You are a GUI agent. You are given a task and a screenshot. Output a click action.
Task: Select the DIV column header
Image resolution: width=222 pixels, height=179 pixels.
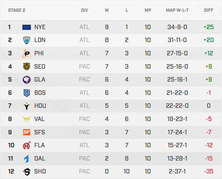(84, 10)
